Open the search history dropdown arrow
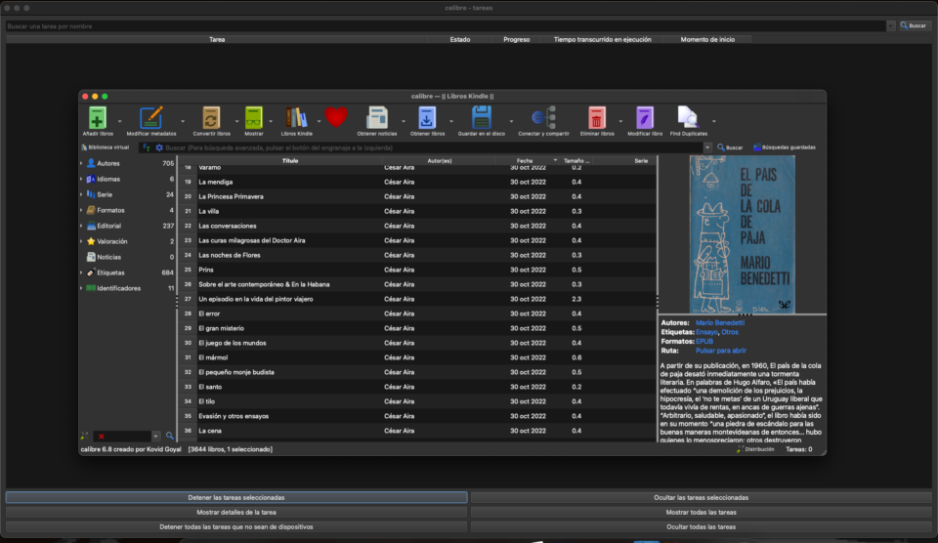This screenshot has height=543, width=938. click(x=708, y=147)
